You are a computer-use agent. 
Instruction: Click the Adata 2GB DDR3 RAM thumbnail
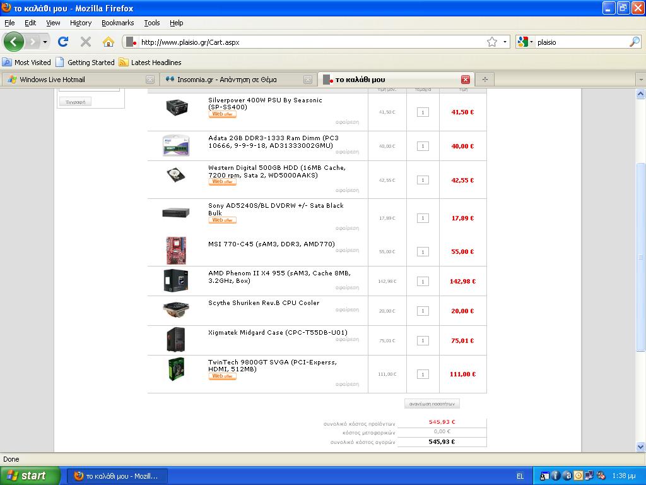176,145
